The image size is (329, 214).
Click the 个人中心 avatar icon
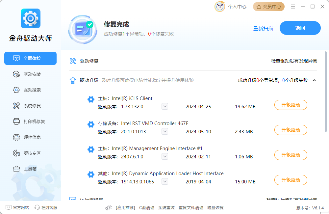(x=220, y=7)
